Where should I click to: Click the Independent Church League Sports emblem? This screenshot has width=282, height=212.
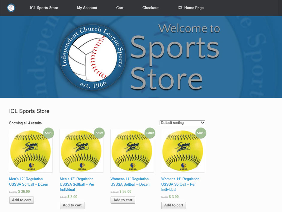(93, 58)
